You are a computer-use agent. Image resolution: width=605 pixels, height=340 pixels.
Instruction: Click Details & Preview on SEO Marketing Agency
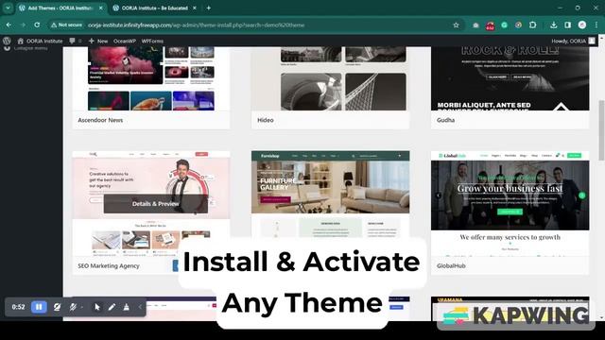(155, 204)
